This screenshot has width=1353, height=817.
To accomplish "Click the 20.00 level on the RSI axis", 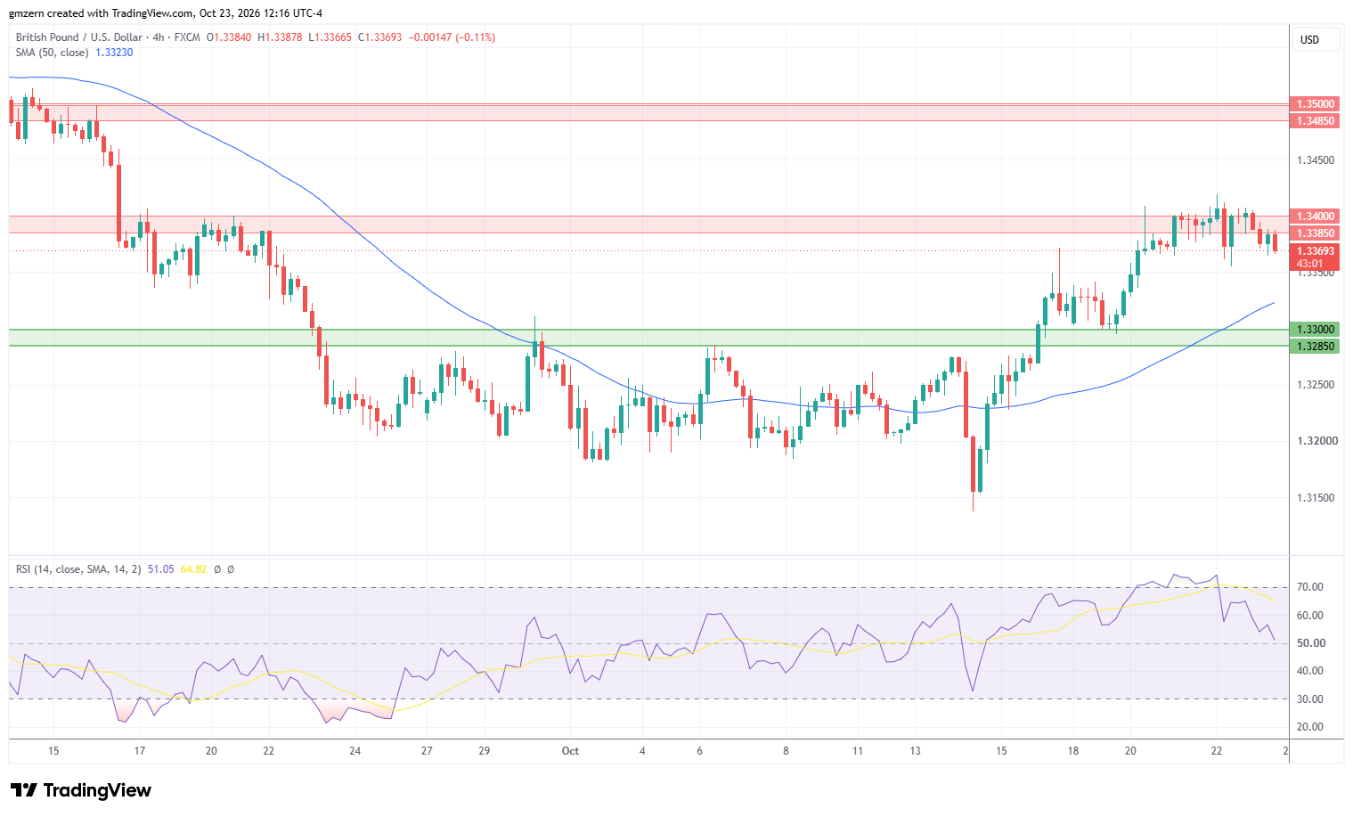I will point(1310,727).
